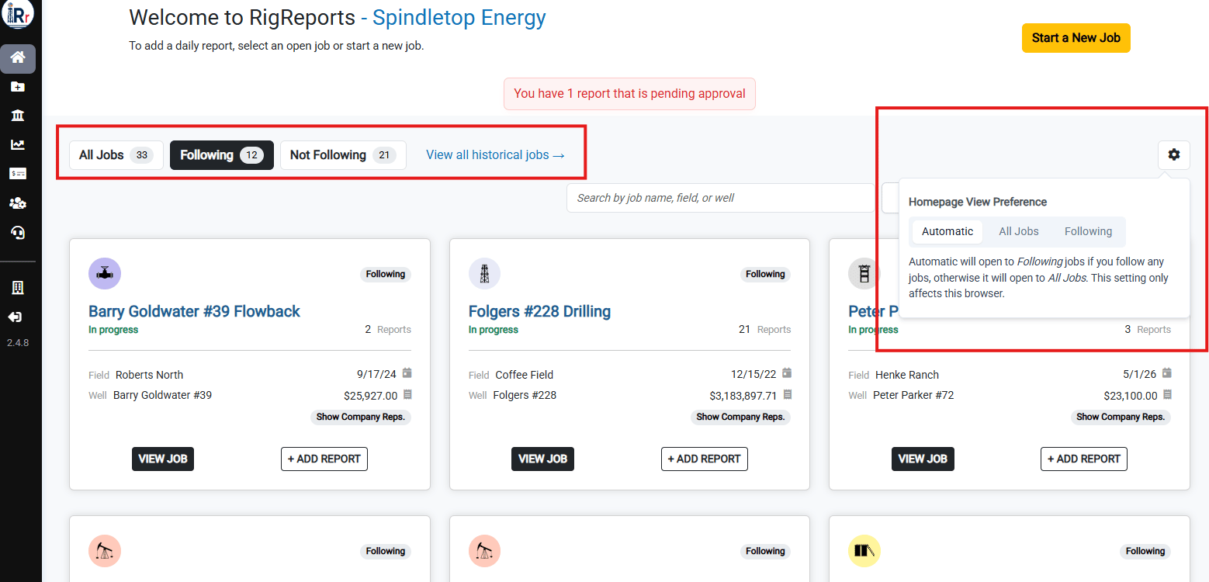The width and height of the screenshot is (1209, 582).
Task: Select the Not Following jobs tab
Action: click(x=343, y=155)
